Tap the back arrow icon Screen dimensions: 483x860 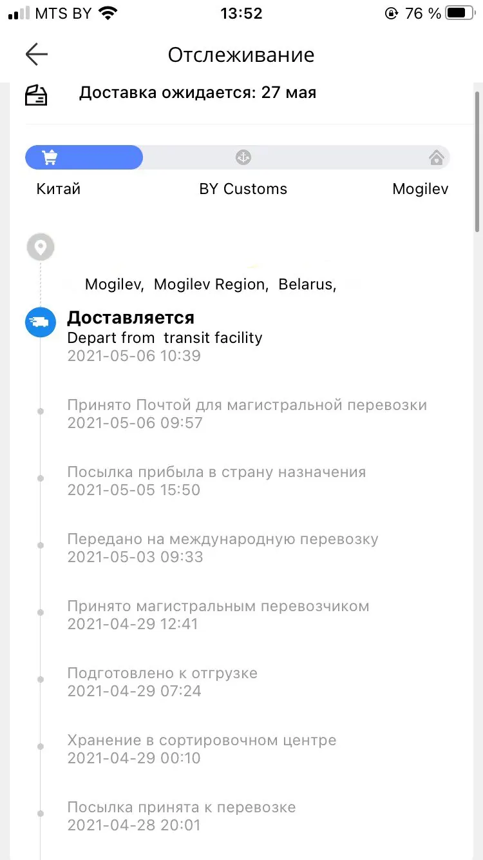[x=37, y=55]
